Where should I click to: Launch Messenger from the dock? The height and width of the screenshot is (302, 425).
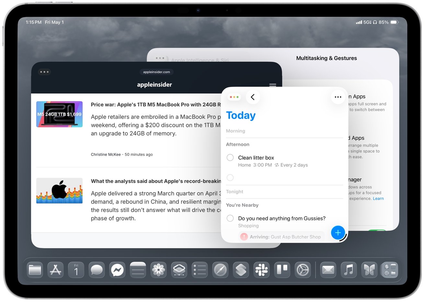117,270
